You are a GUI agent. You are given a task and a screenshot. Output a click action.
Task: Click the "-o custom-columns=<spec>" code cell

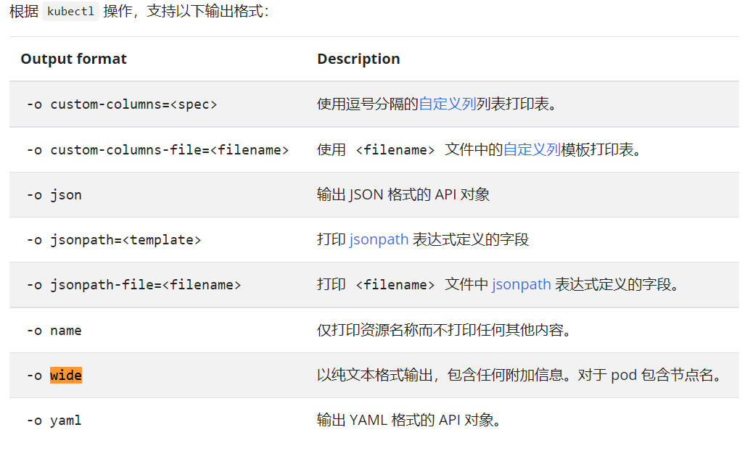tap(122, 104)
